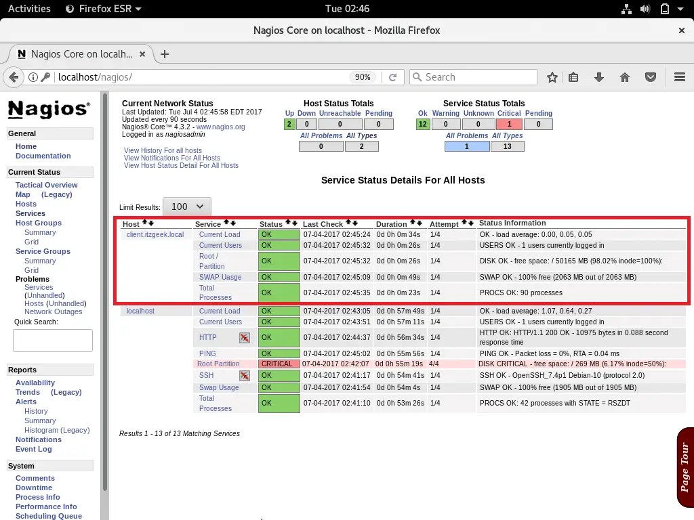Open Root Partition service with CRITICAL status
The width and height of the screenshot is (694, 520).
[218, 364]
